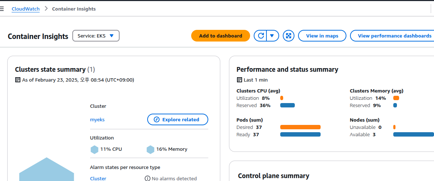434x181 pixels.
Task: Click CPU Utilization orange bar
Action: [281, 98]
